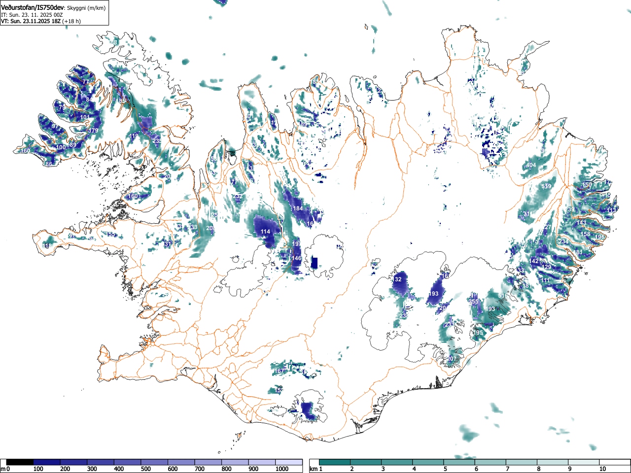Click the '111' value in the east
The width and height of the screenshot is (631, 473).
545,280
